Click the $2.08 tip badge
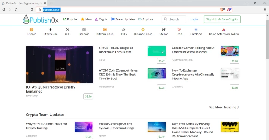The width and height of the screenshot is (269, 140). [x=161, y=87]
